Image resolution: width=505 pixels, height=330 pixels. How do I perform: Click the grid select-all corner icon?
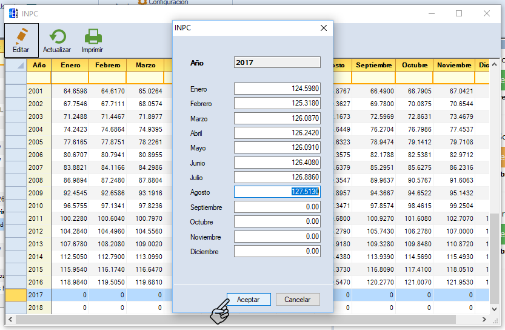point(16,65)
